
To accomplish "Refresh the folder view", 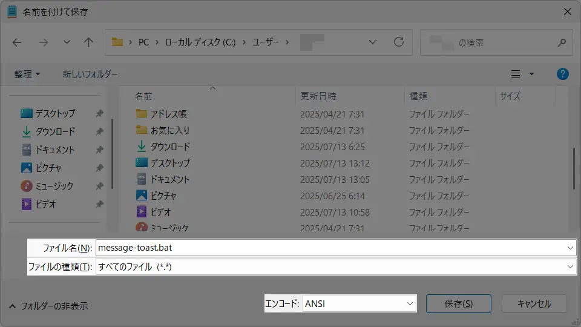I will (x=399, y=42).
